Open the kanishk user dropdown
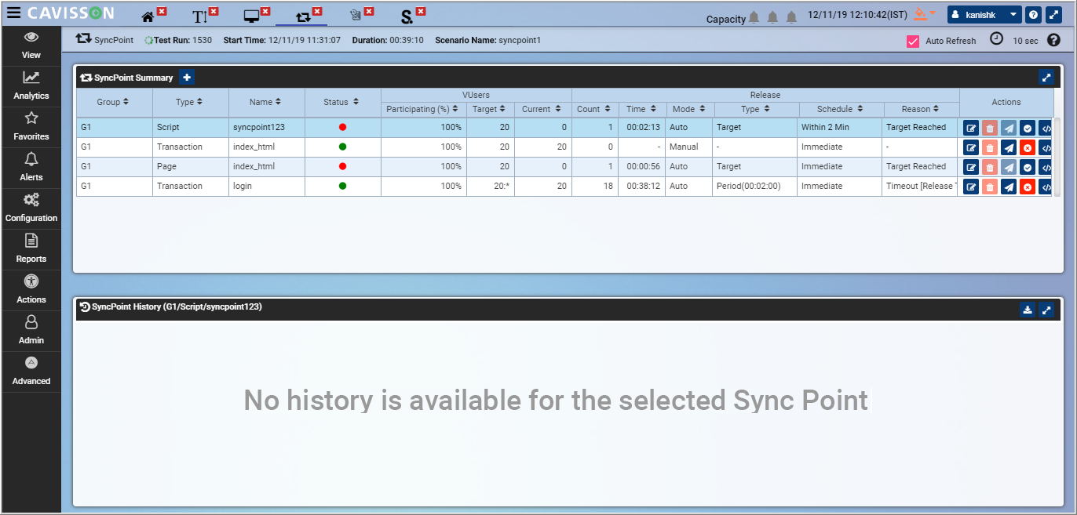The image size is (1077, 515). pyautogui.click(x=984, y=15)
